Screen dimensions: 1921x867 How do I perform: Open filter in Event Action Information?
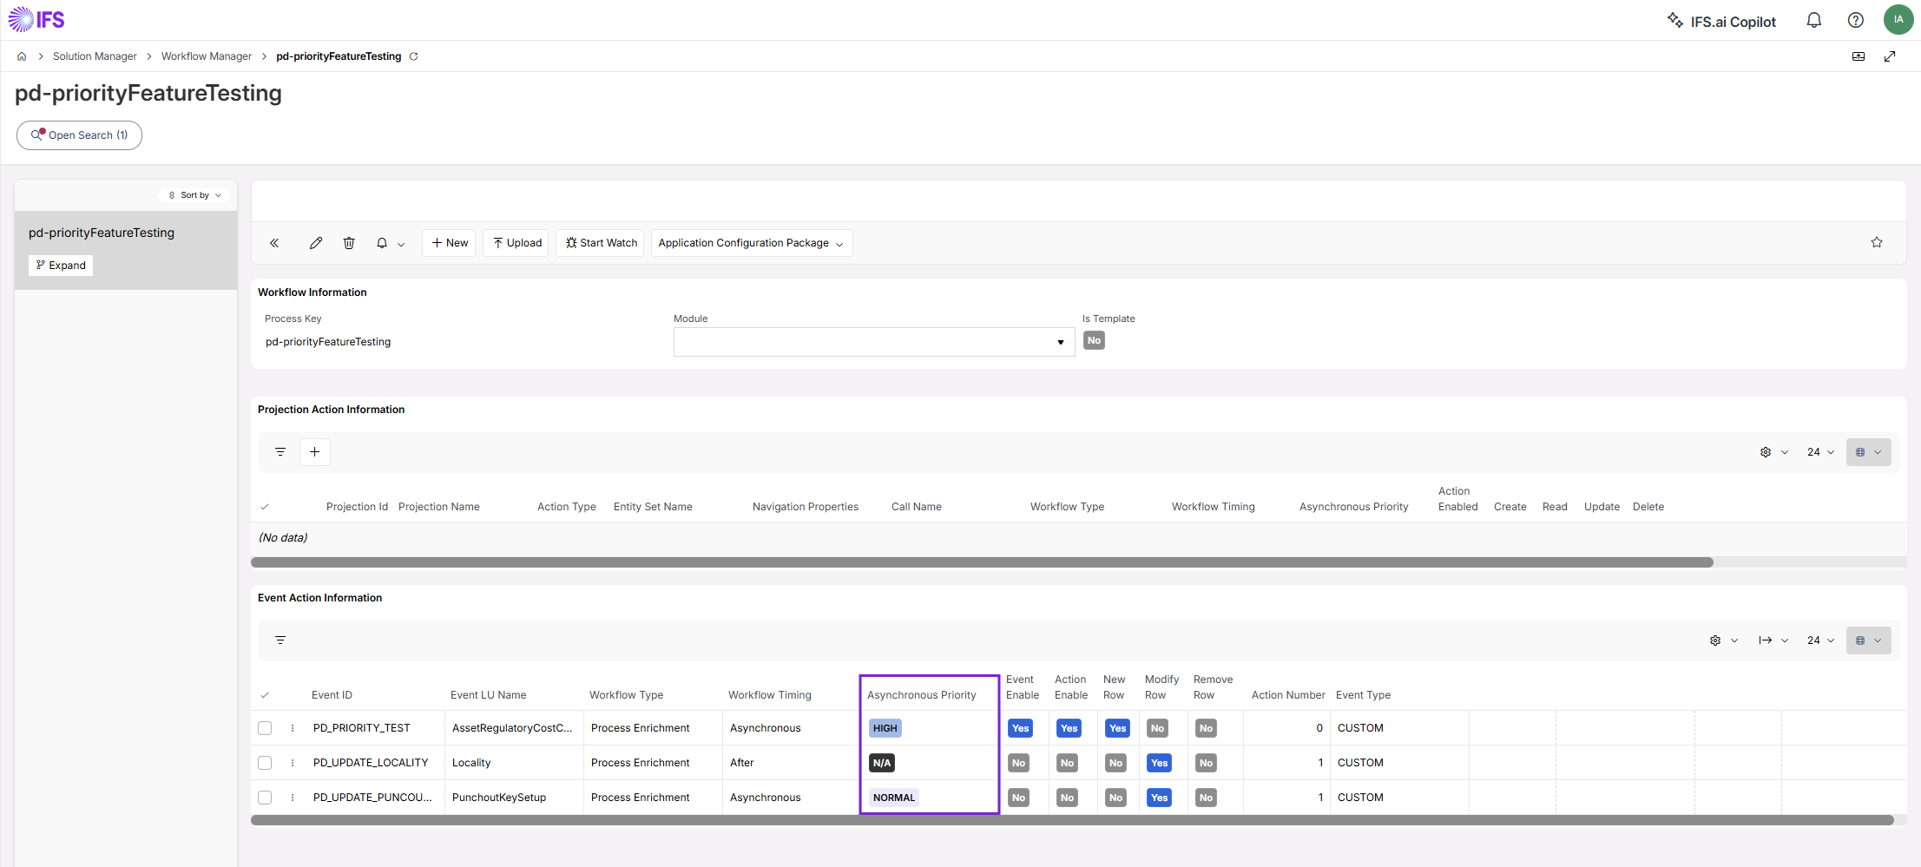(x=280, y=640)
